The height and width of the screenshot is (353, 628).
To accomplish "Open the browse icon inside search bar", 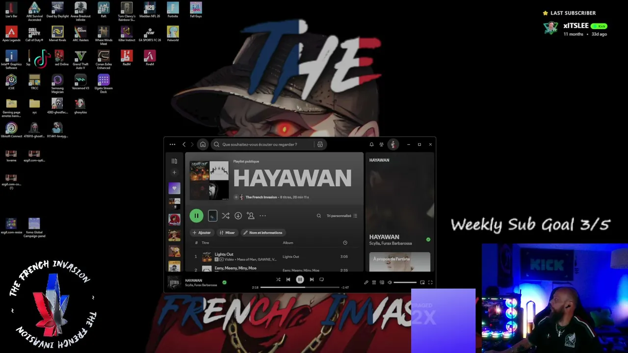I will 320,145.
